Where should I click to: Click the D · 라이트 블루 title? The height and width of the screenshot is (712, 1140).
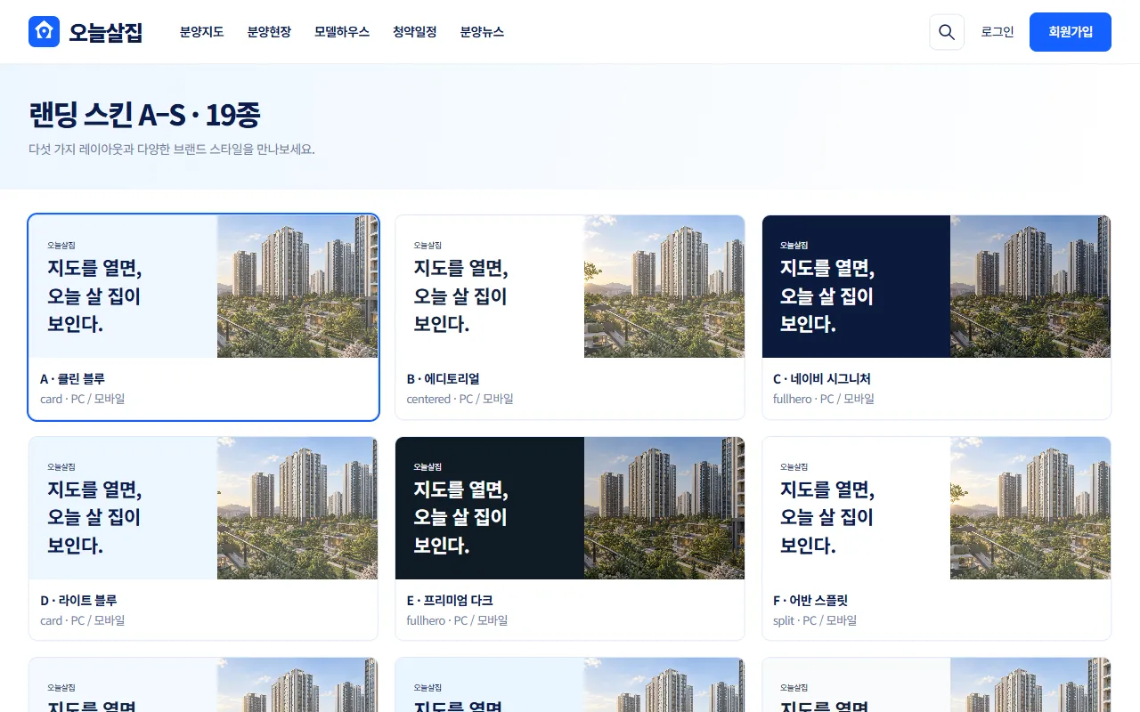pyautogui.click(x=78, y=601)
